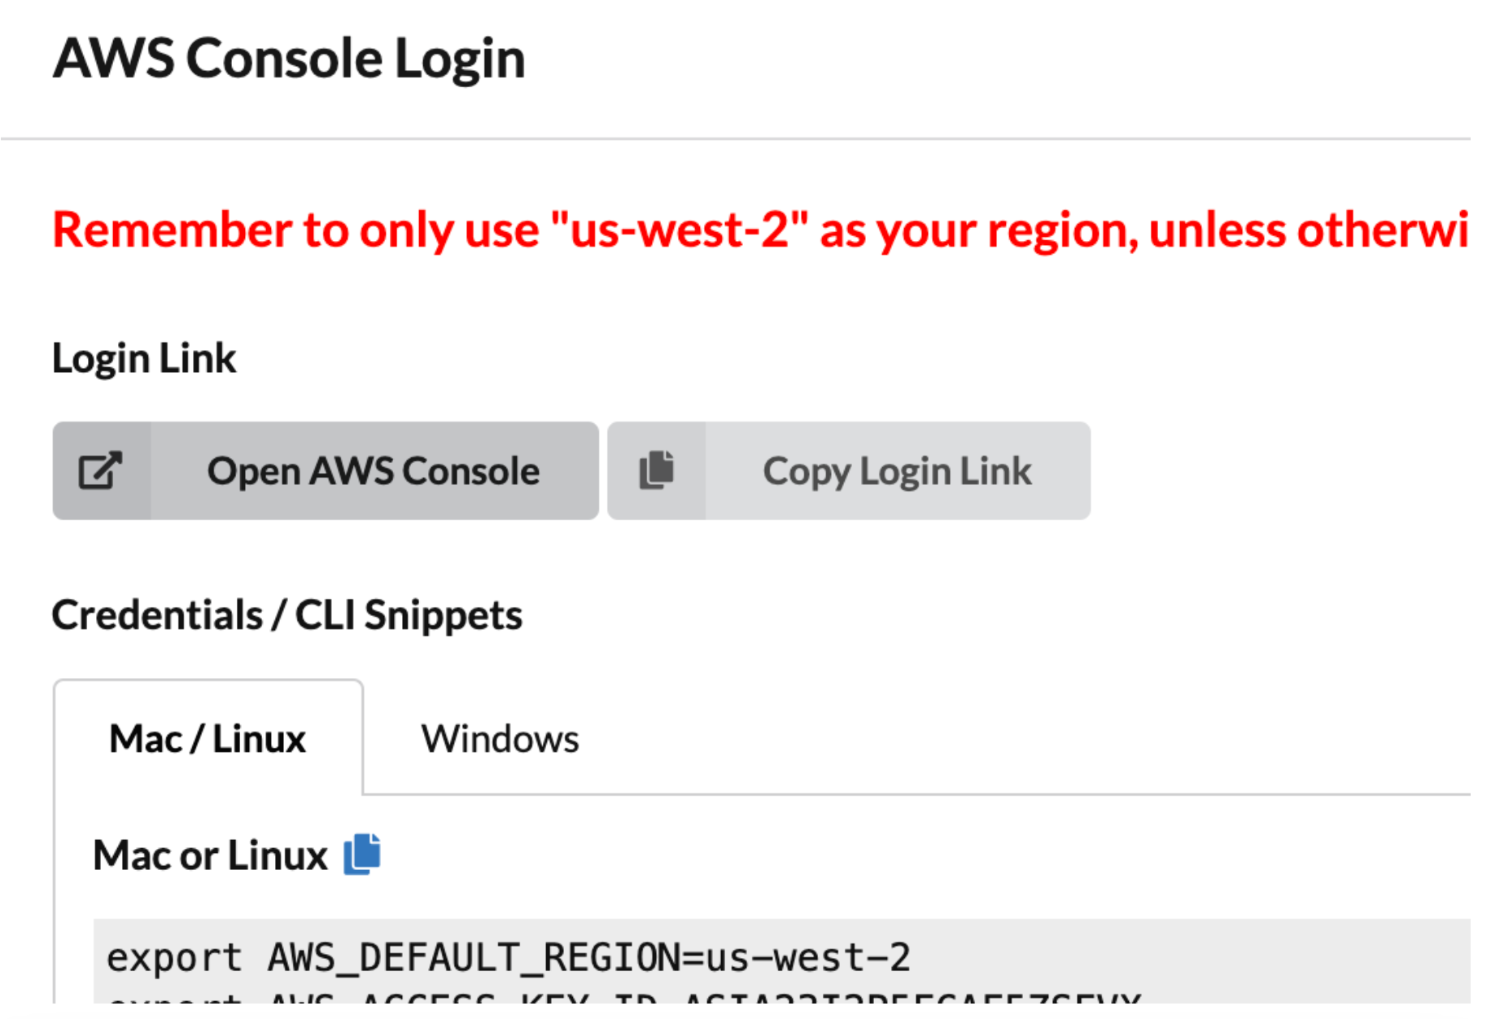The image size is (1491, 1019).
Task: Switch to the Windows tab
Action: coord(500,739)
